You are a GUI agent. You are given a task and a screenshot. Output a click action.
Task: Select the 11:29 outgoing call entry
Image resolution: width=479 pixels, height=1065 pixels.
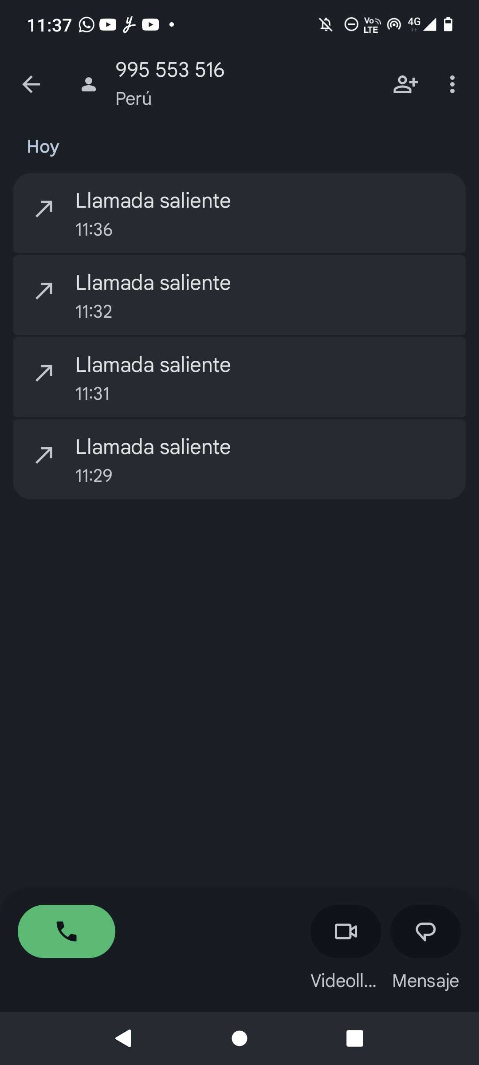[x=239, y=460]
